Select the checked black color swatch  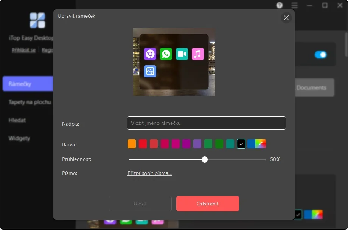pos(241,144)
